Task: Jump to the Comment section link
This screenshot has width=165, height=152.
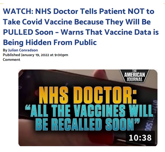Action: click(11, 59)
